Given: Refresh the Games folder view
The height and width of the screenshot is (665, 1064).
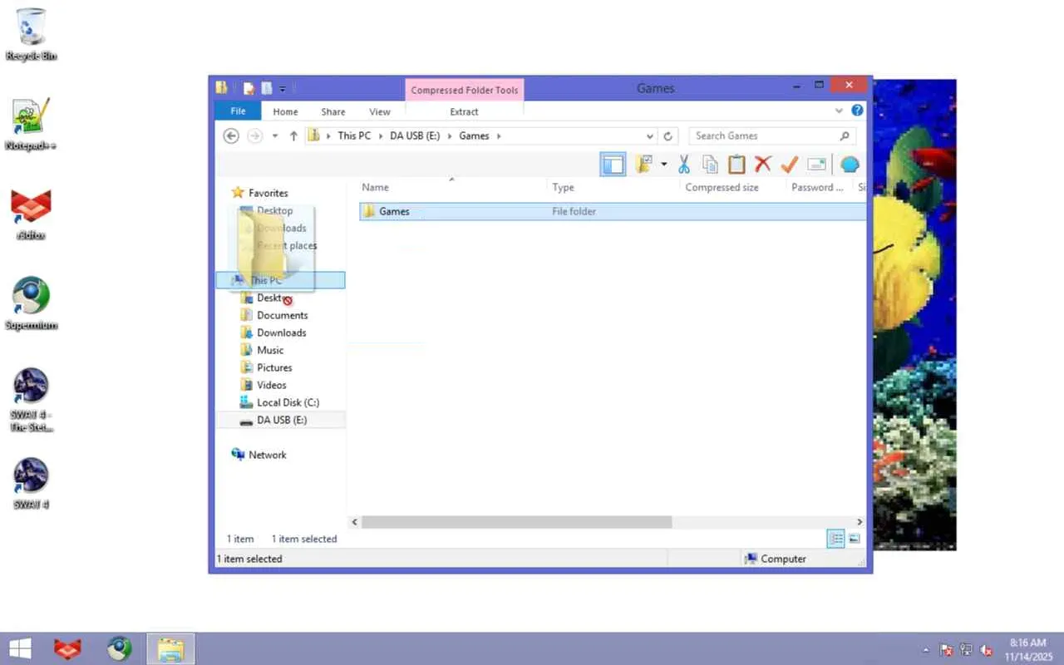Looking at the screenshot, I should (668, 135).
